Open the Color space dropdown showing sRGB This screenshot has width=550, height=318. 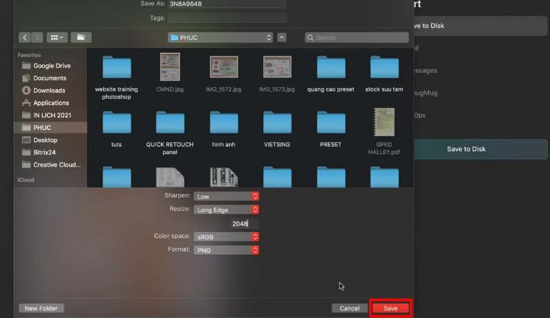[226, 237]
